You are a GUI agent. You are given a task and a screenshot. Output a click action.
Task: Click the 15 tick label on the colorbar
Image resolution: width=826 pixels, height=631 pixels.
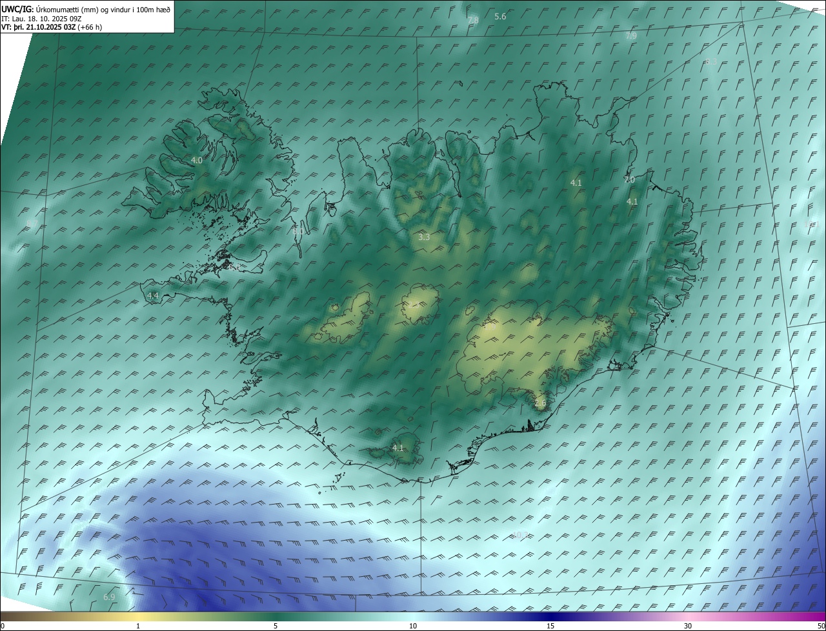point(550,626)
